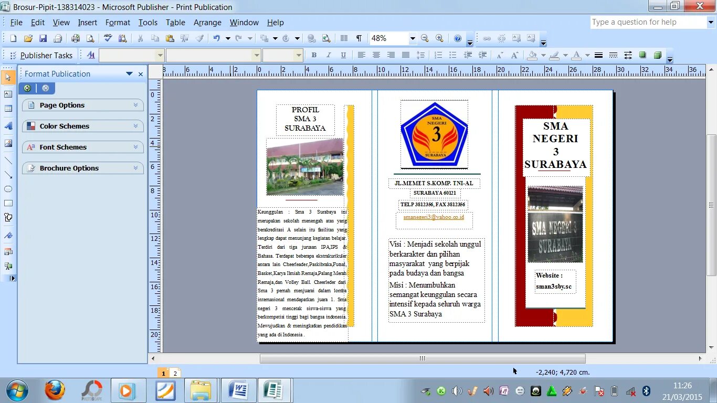Click the Print icon
Image resolution: width=717 pixels, height=403 pixels.
pos(76,38)
